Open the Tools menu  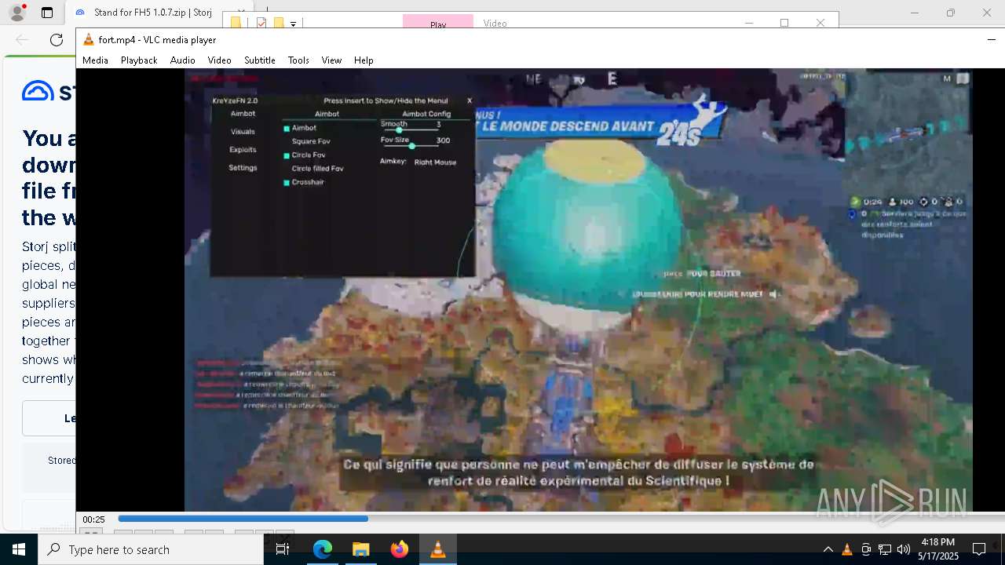[298, 60]
